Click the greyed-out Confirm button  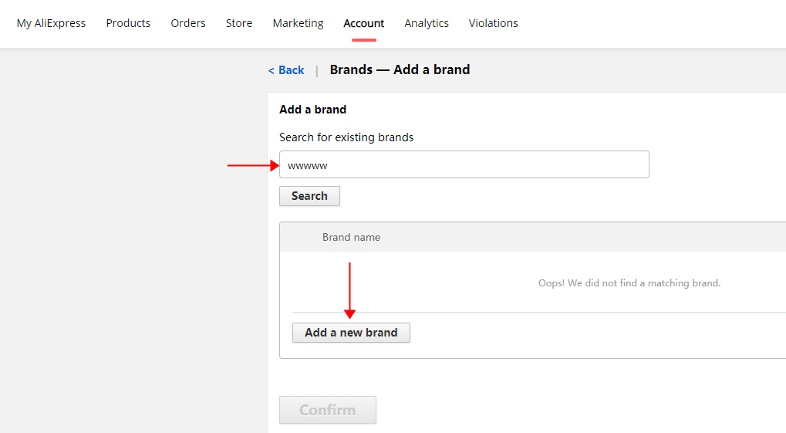pos(328,410)
